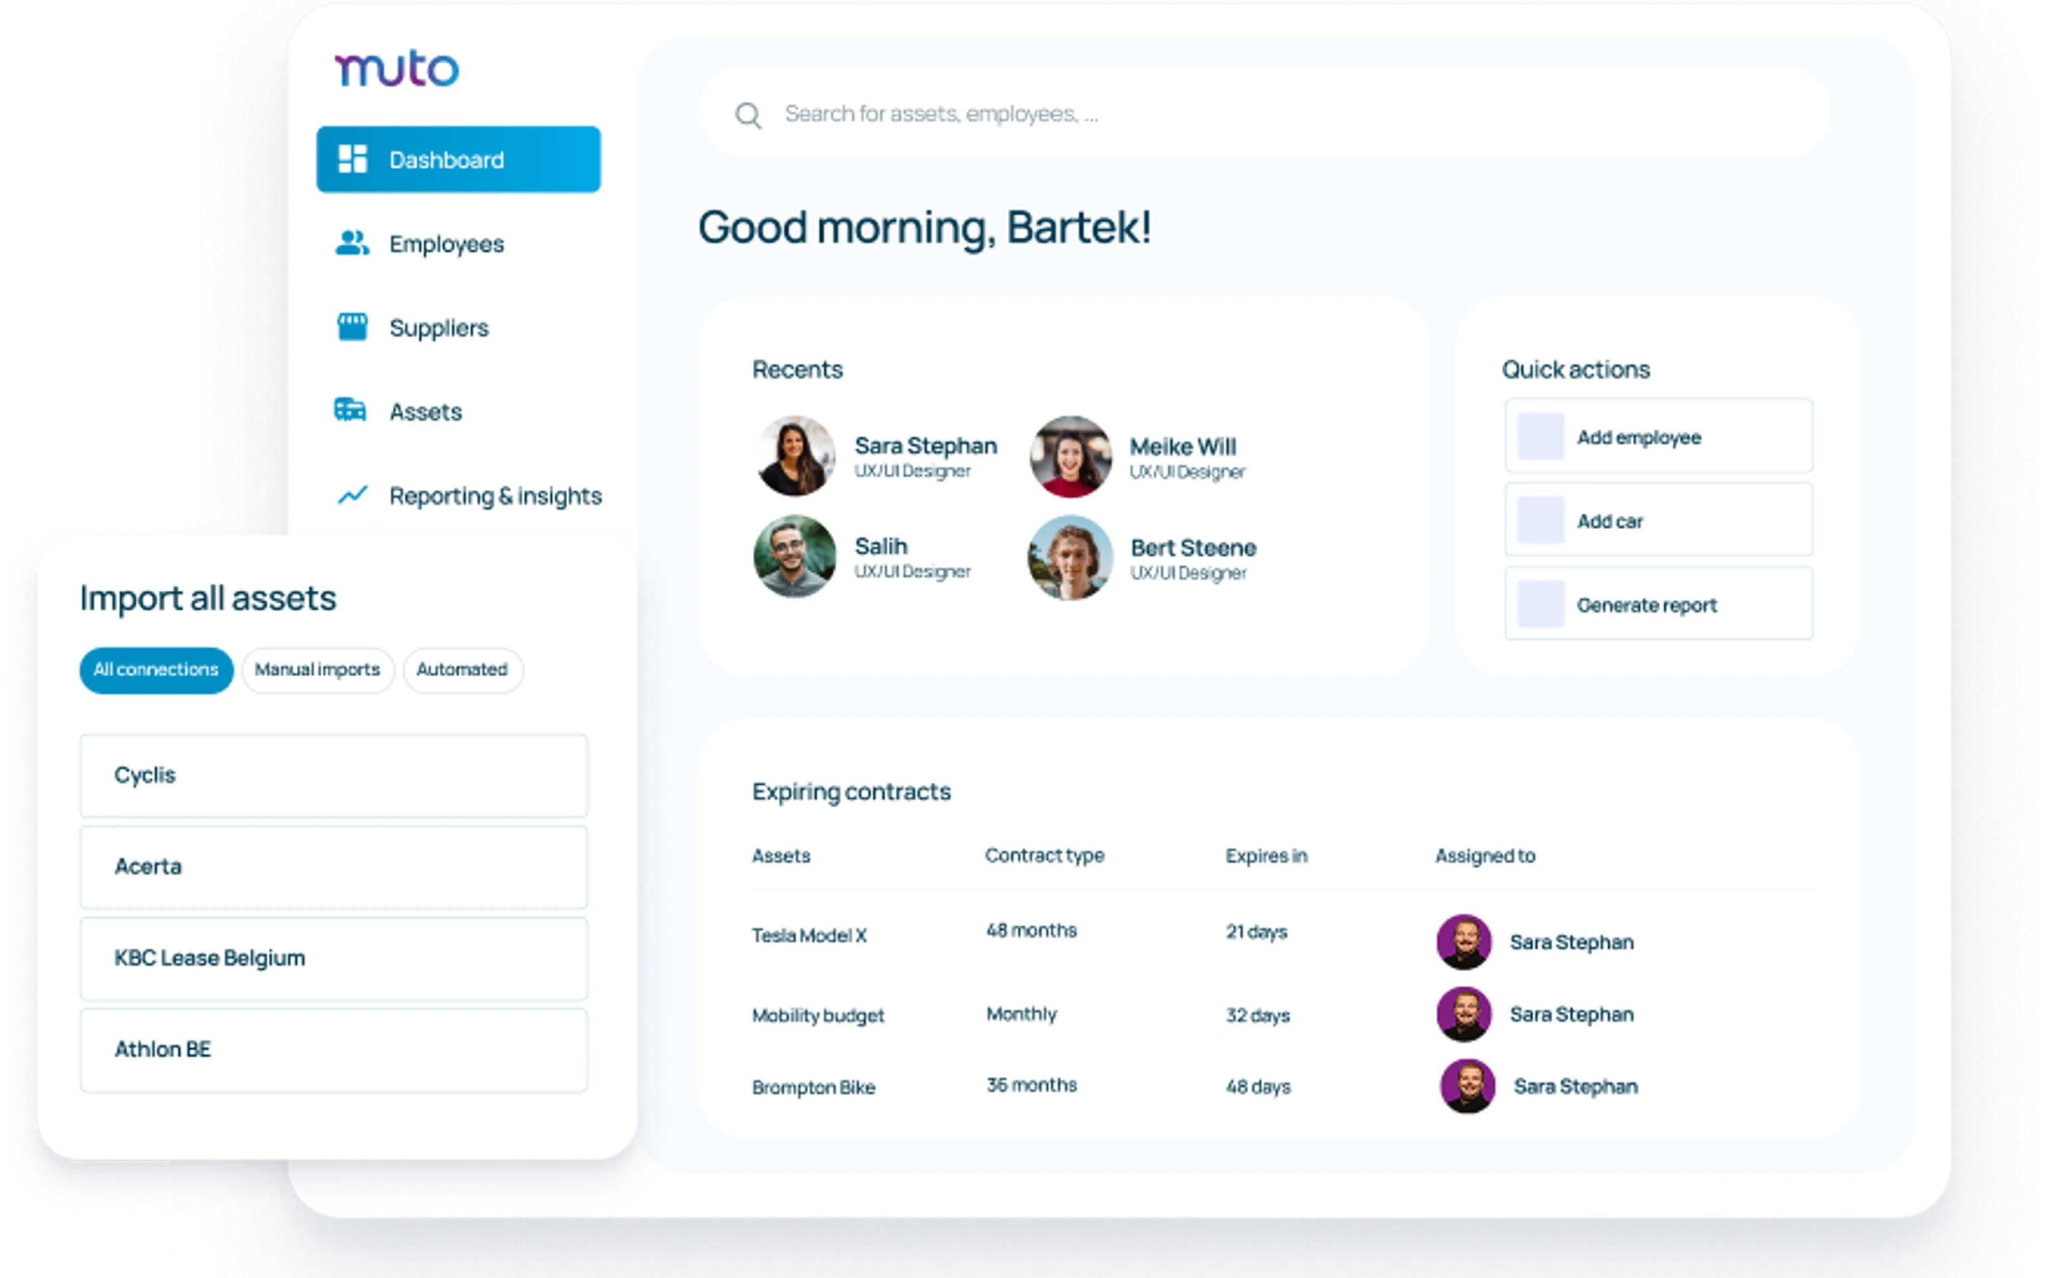The height and width of the screenshot is (1278, 2045).
Task: Click the Brompton Bike asset
Action: tap(813, 1088)
